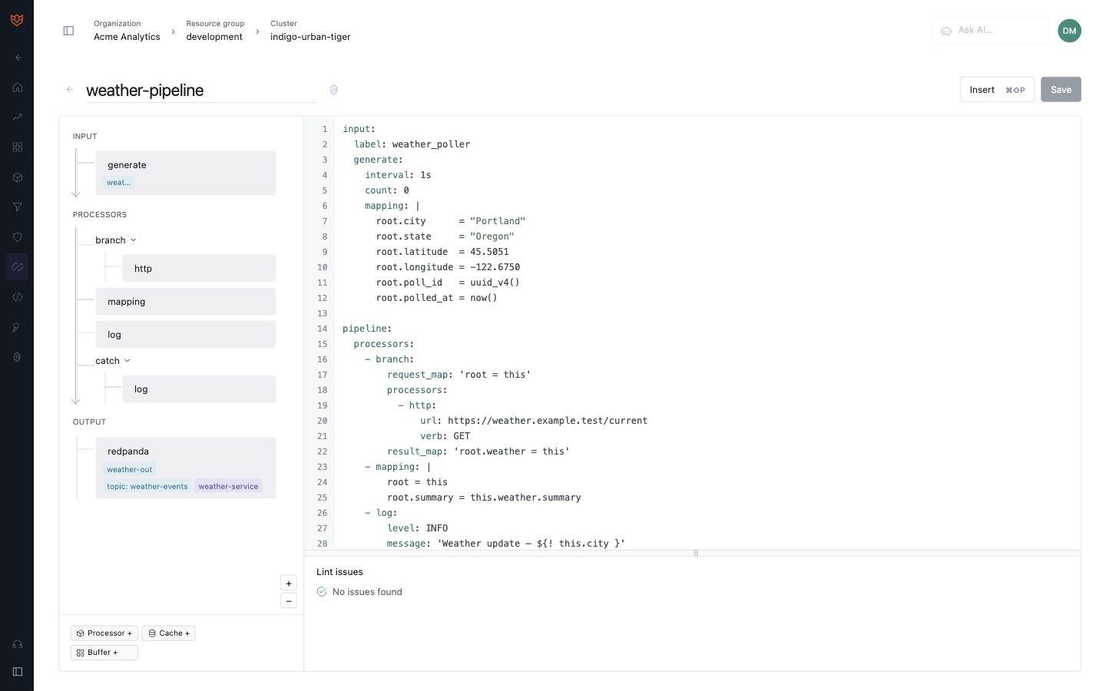Open the funnel filter icon in sidebar
The image size is (1106, 691).
coord(18,207)
